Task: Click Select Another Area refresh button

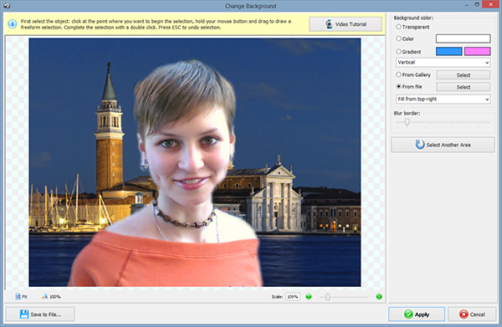Action: [x=443, y=145]
